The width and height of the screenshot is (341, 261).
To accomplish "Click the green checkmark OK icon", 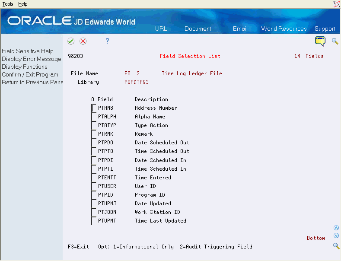I will (x=71, y=41).
